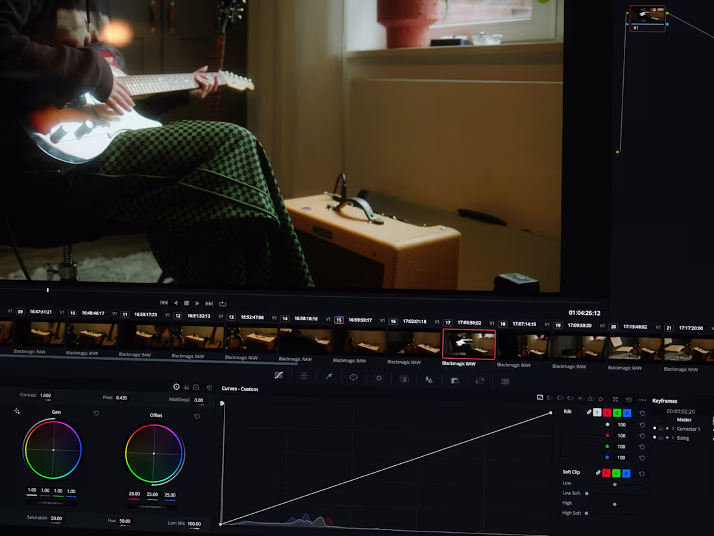The image size is (714, 536).
Task: Expand Corrector 1 in the Keyframes panel
Action: tap(672, 429)
